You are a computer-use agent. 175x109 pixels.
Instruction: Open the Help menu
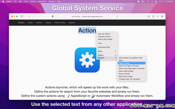[59, 1]
